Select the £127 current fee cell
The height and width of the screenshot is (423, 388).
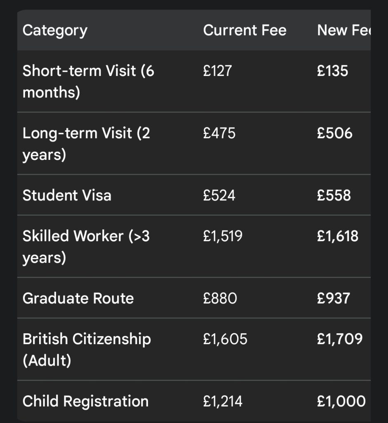click(x=217, y=71)
